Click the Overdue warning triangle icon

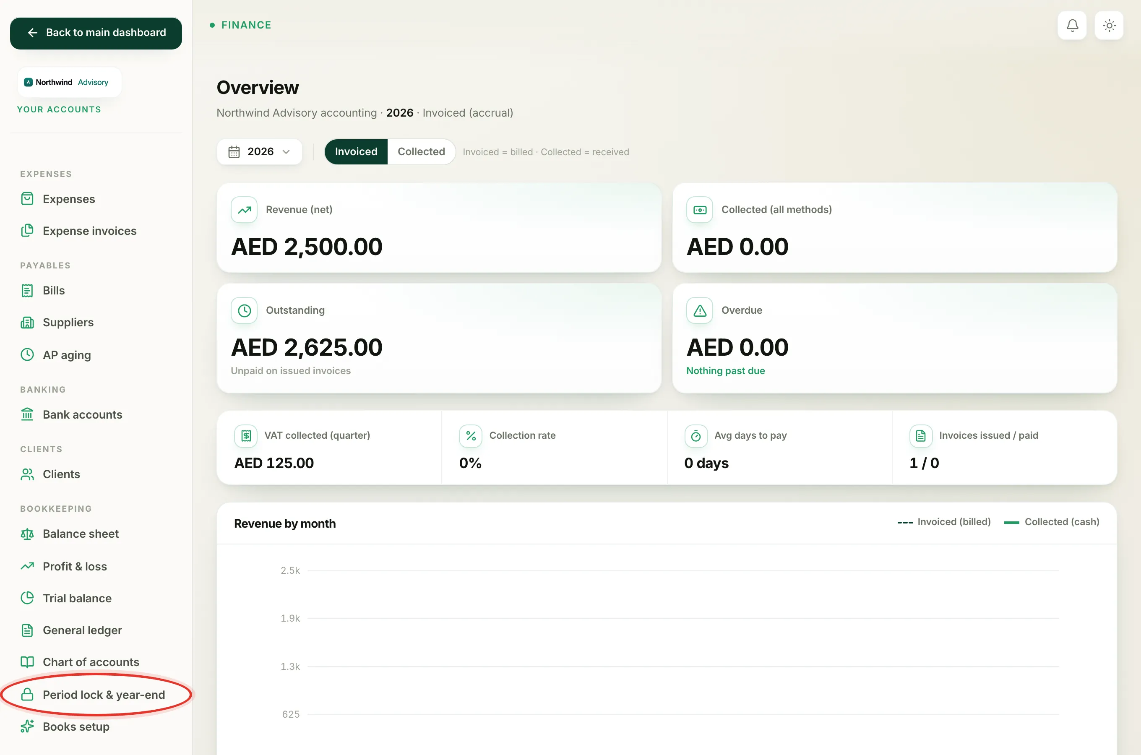tap(700, 310)
